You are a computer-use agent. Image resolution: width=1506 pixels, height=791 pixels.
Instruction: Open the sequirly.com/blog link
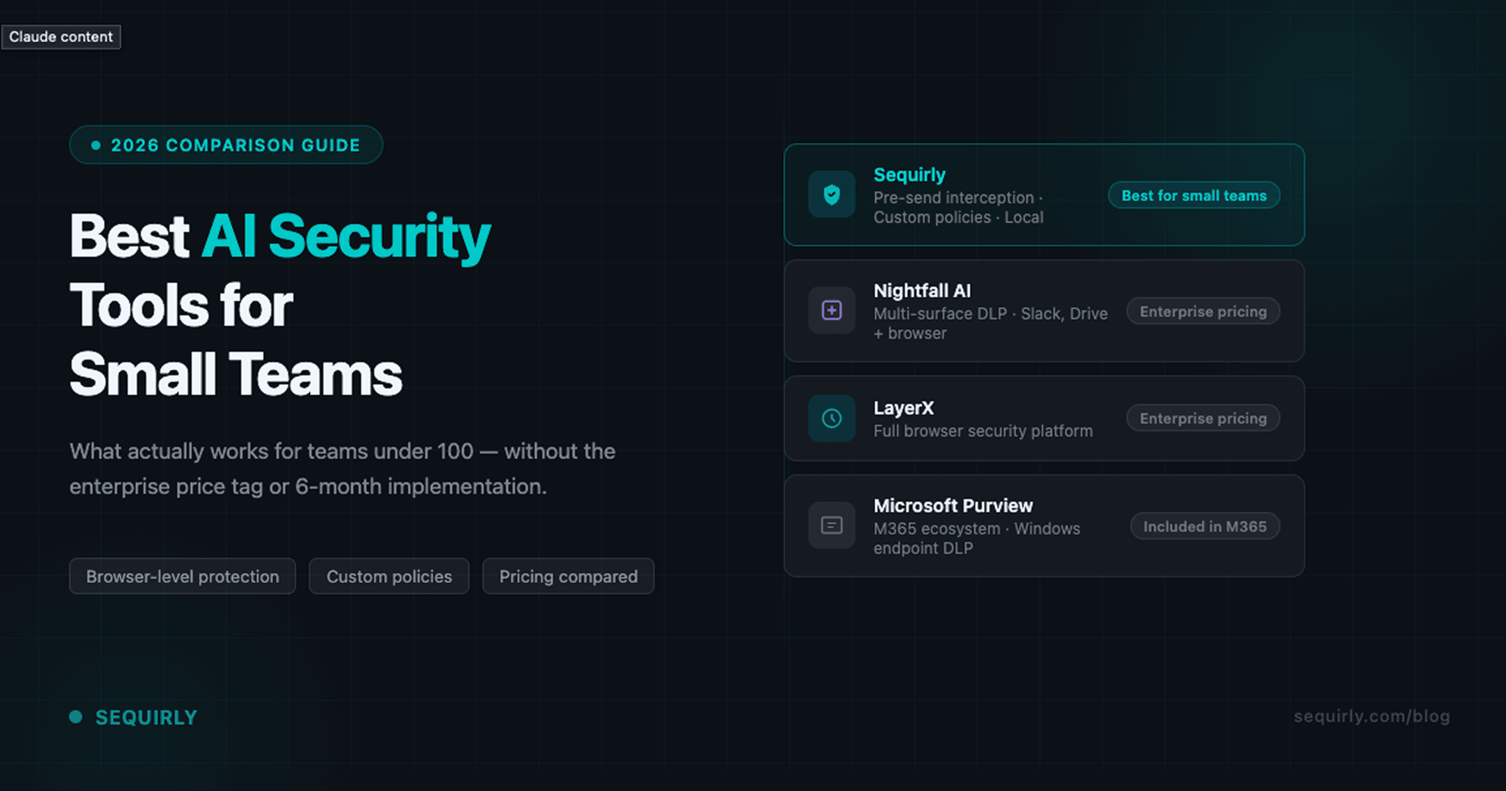coord(1372,716)
